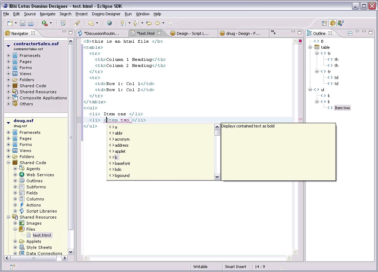This screenshot has width=378, height=272.
Task: Minimize the Navigator panel
Action: click(64, 32)
